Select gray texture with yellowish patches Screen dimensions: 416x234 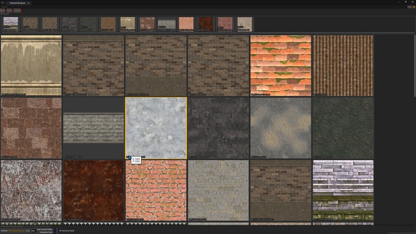tap(281, 128)
